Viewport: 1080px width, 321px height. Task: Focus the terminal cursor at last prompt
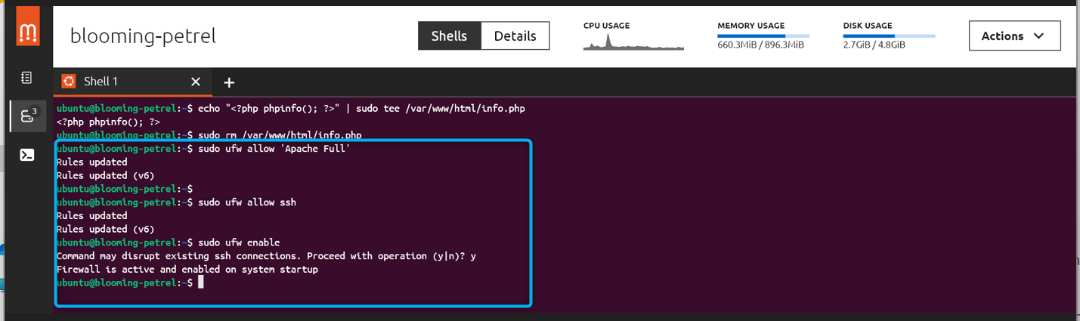click(x=200, y=282)
